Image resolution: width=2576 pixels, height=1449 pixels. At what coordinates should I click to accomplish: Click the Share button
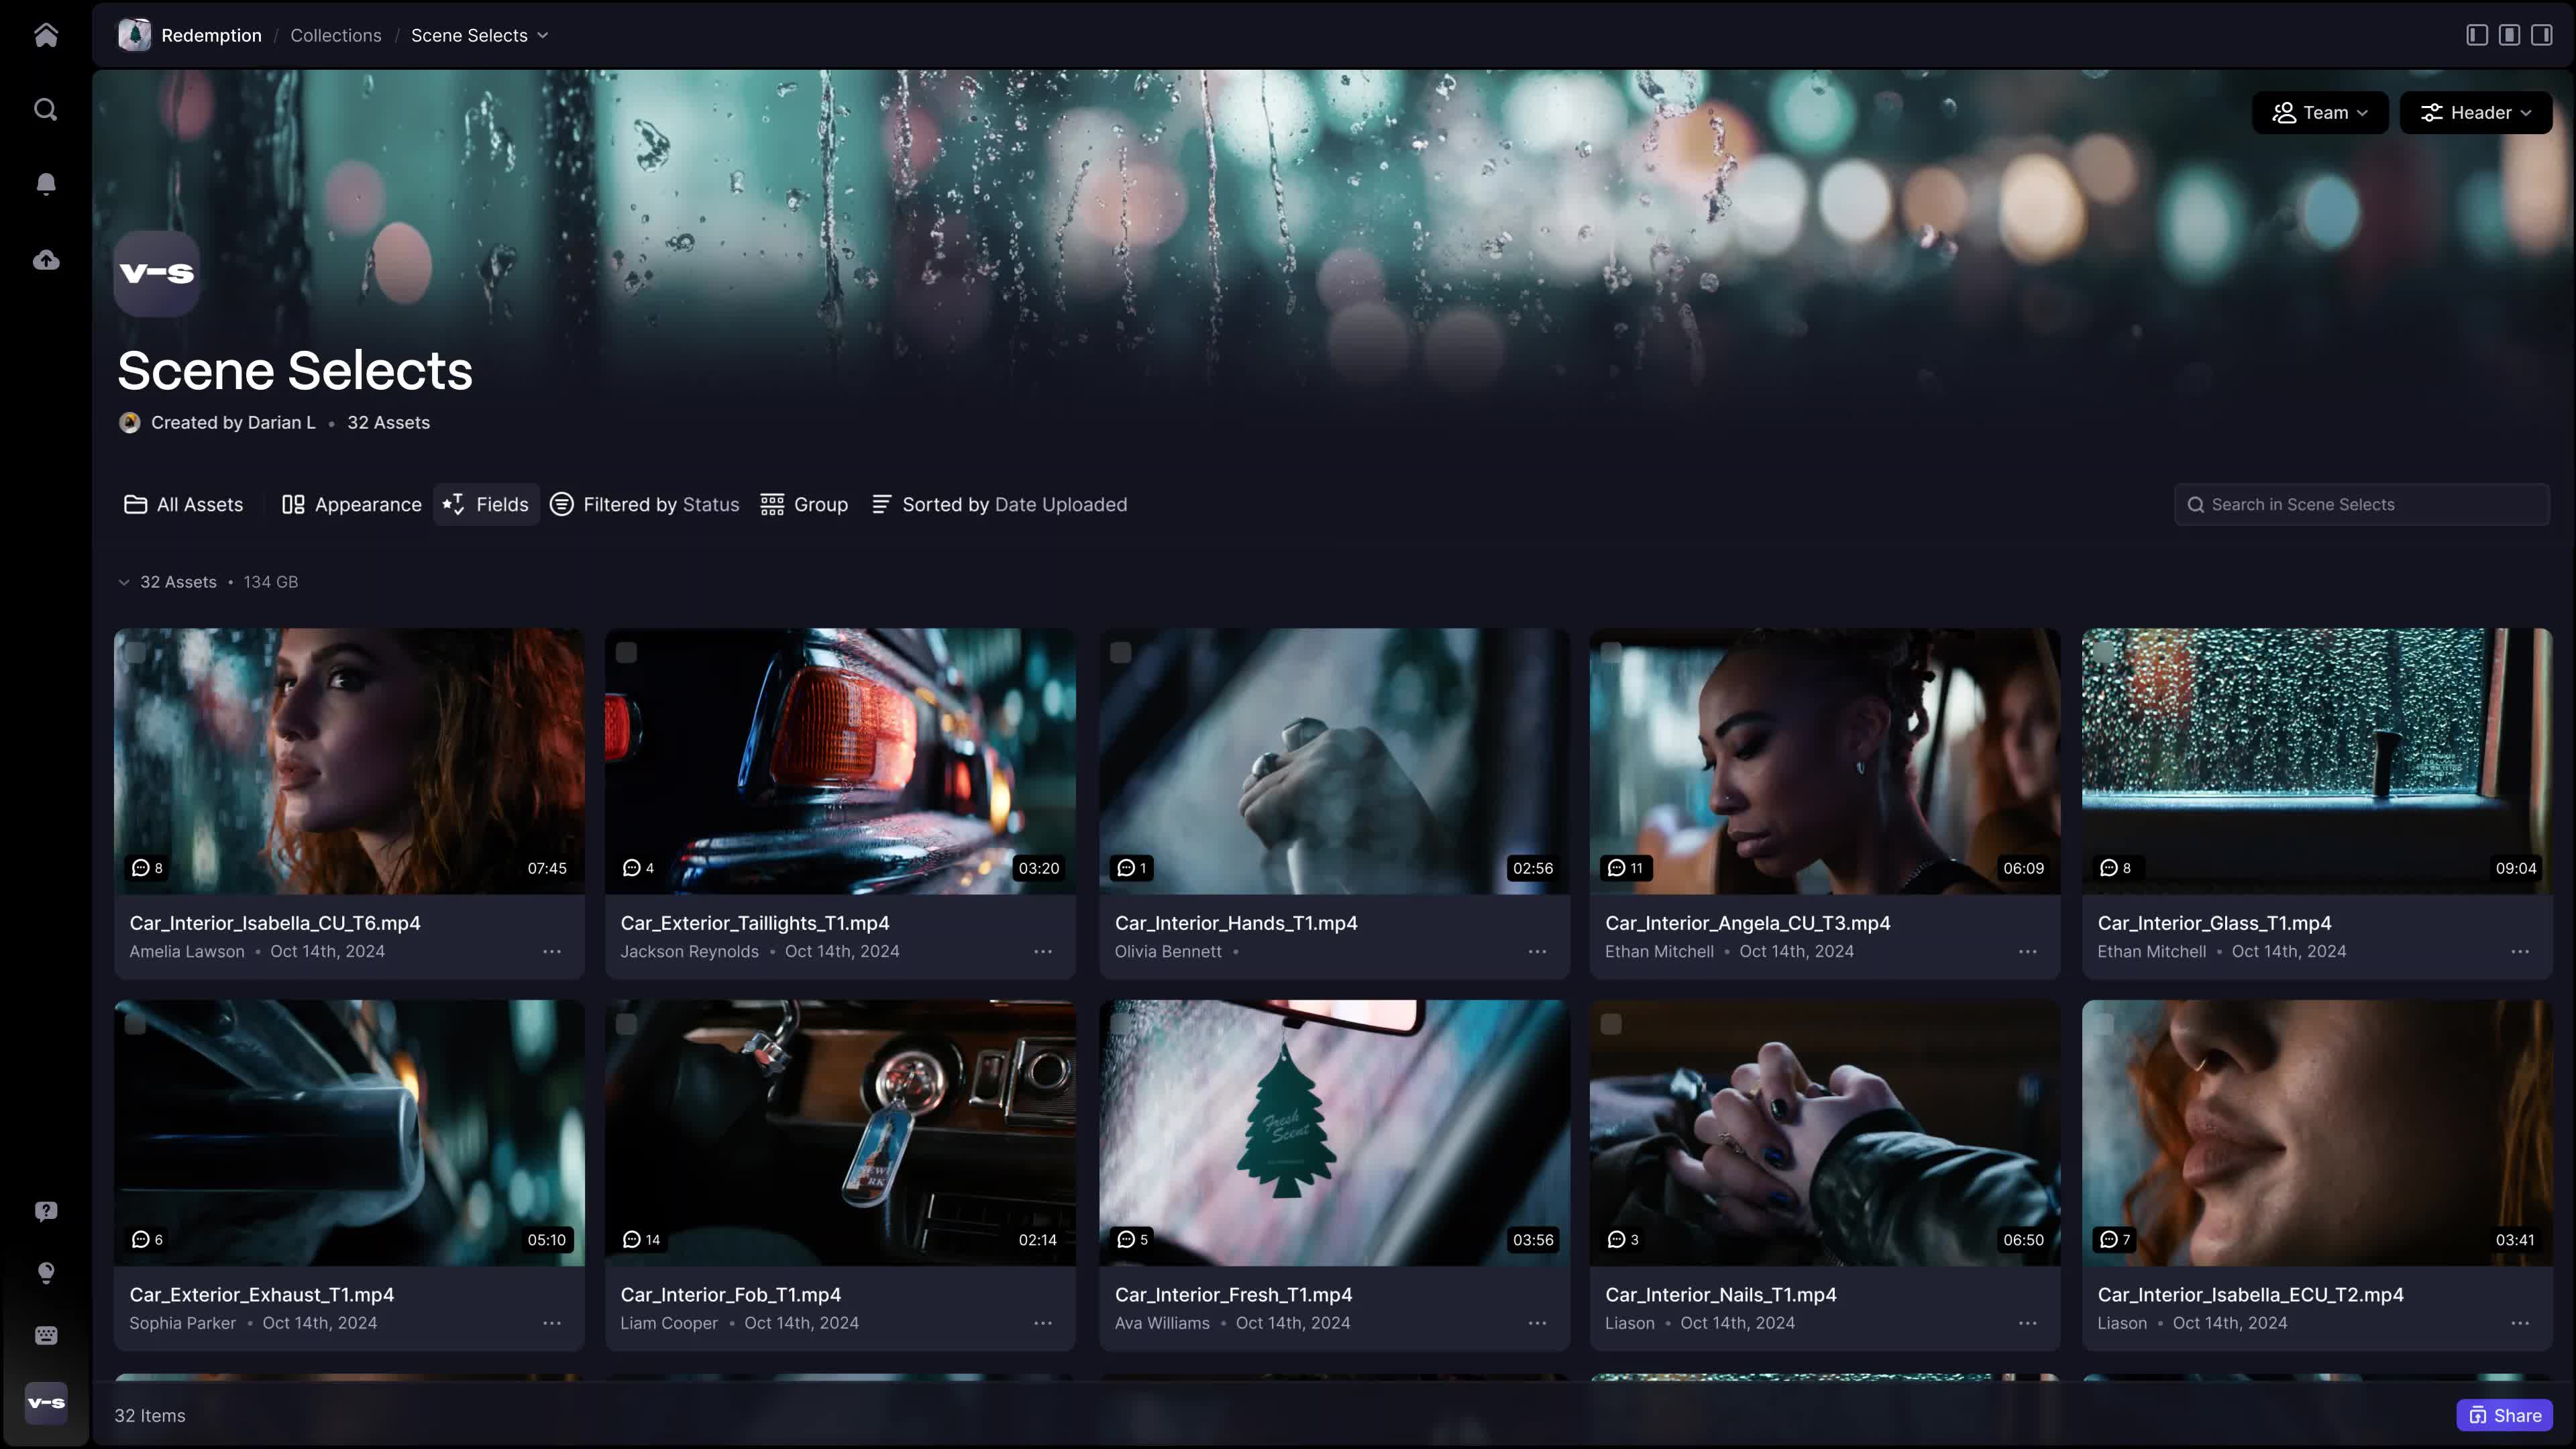coord(2504,1415)
